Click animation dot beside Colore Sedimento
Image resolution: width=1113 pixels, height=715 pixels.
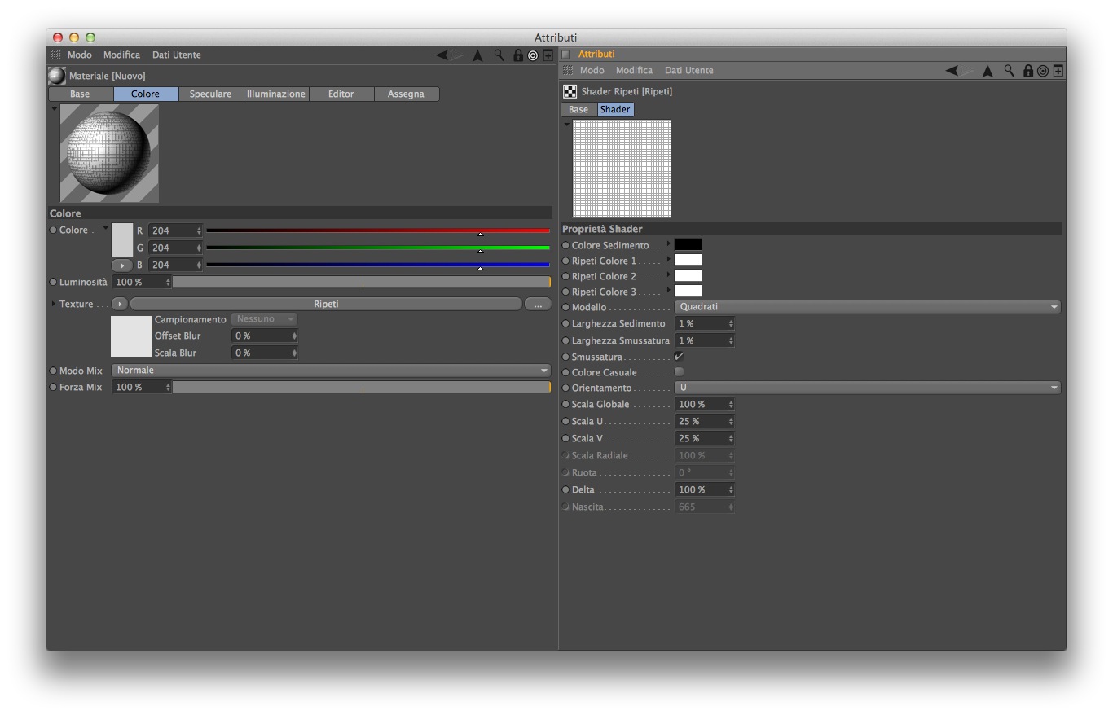pyautogui.click(x=566, y=245)
